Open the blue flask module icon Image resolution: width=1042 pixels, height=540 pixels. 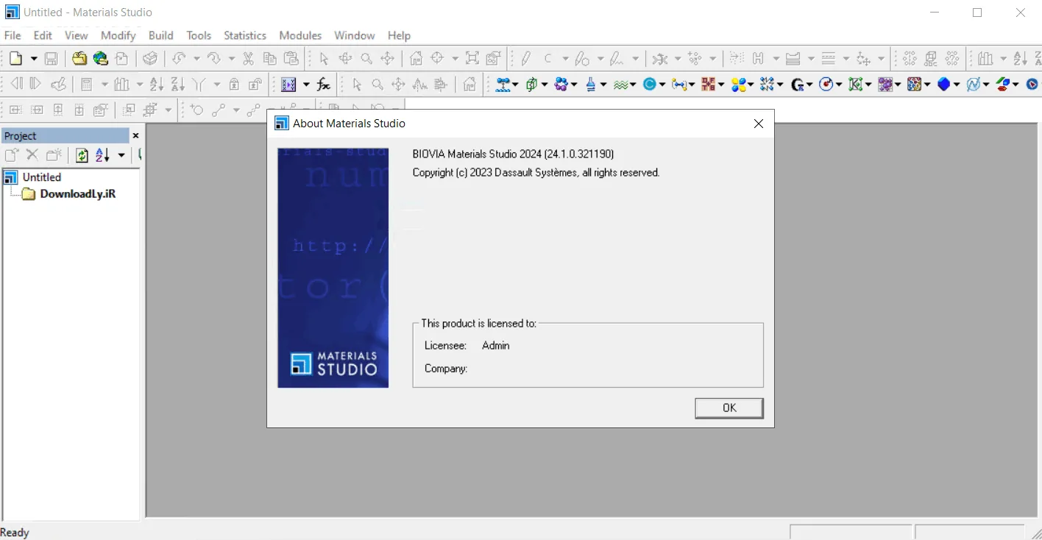590,85
